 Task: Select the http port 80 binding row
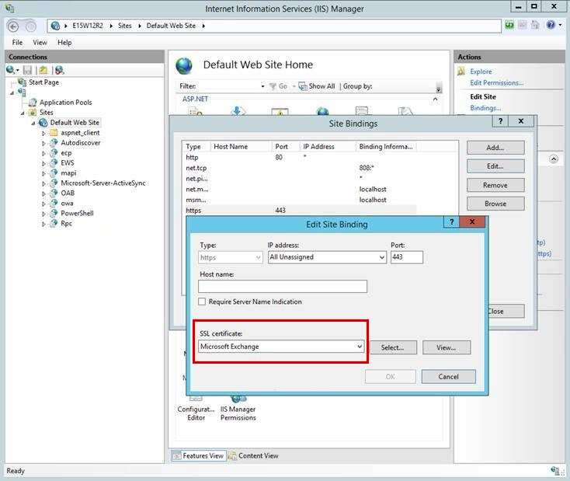(x=301, y=157)
